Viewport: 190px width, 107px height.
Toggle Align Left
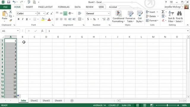click(57, 19)
